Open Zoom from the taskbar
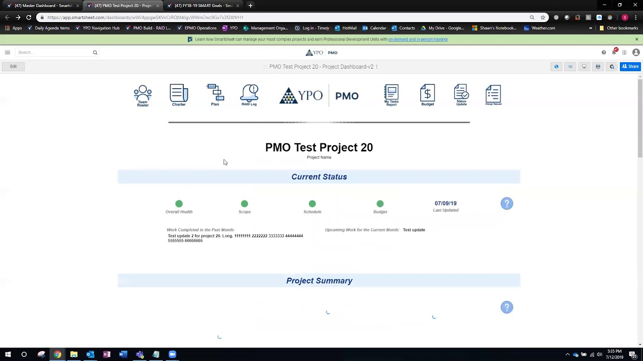The height and width of the screenshot is (361, 643). coord(172,354)
